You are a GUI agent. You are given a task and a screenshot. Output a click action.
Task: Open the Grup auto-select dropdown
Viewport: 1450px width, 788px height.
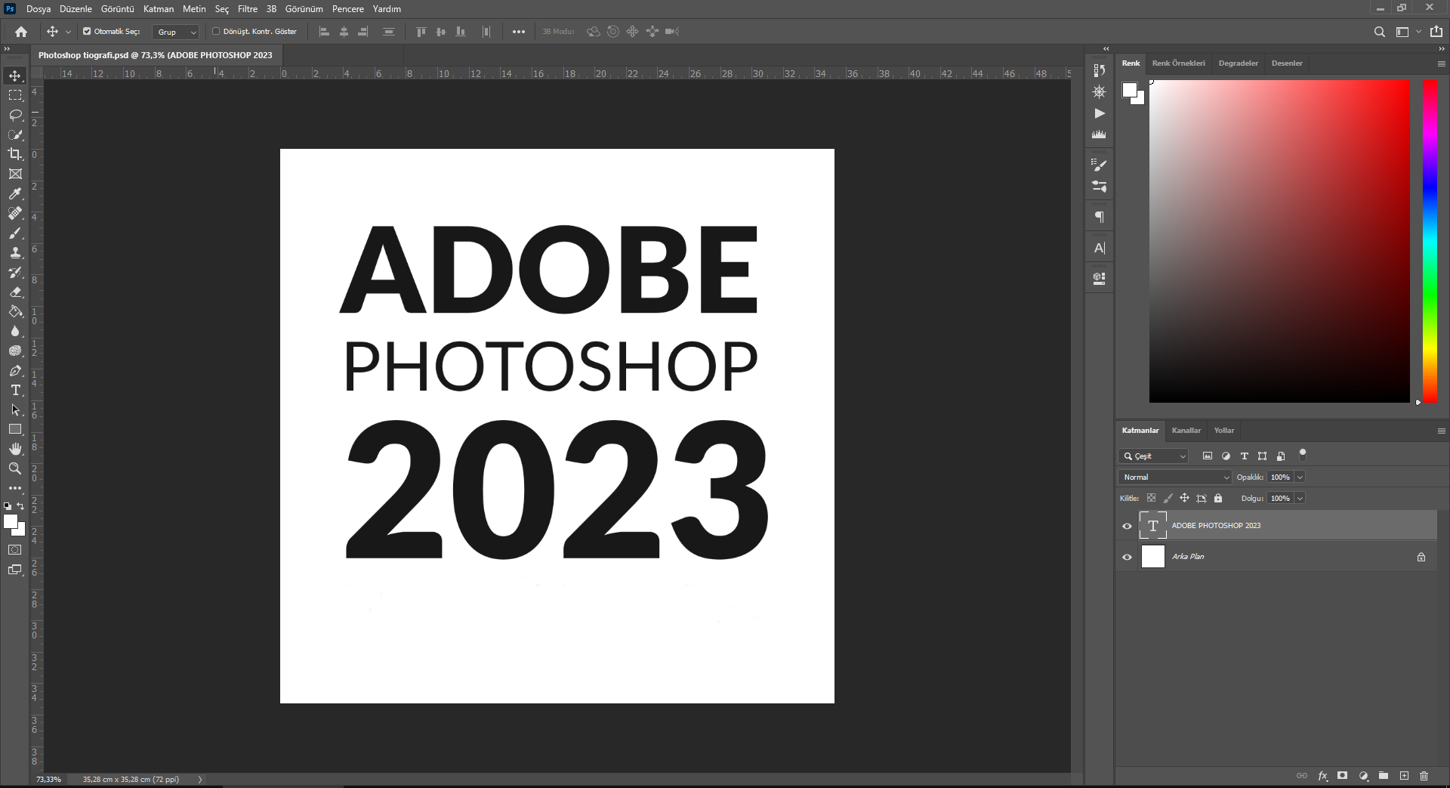coord(175,32)
